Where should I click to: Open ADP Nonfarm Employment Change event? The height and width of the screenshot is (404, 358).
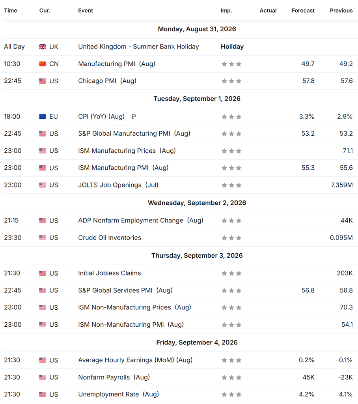[141, 221]
